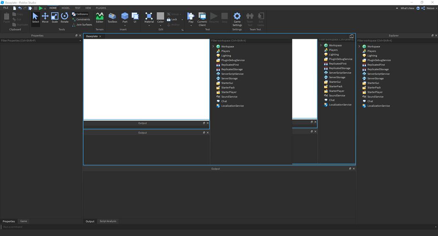Switch to the TEST ribbon tab

(x=77, y=8)
